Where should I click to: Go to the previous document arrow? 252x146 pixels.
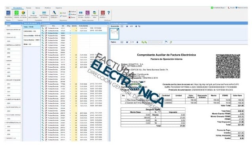point(127,26)
